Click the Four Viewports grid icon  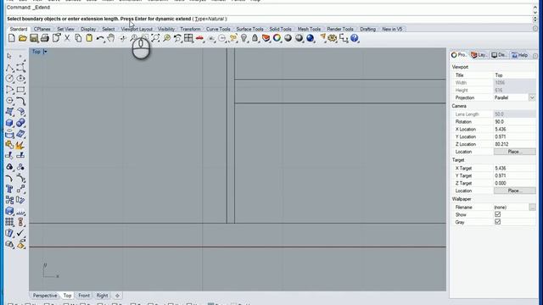pos(188,38)
